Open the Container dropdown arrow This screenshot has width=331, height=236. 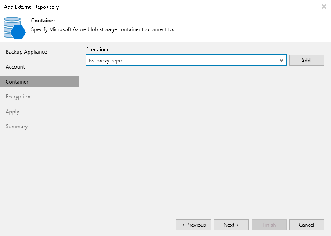coord(281,60)
